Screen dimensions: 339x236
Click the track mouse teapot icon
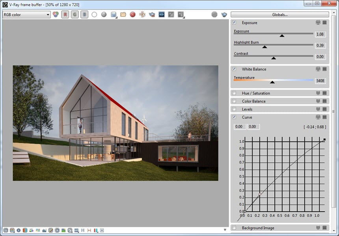(x=152, y=15)
